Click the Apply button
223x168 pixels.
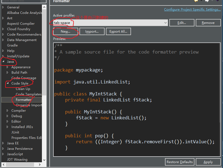coord(208,162)
